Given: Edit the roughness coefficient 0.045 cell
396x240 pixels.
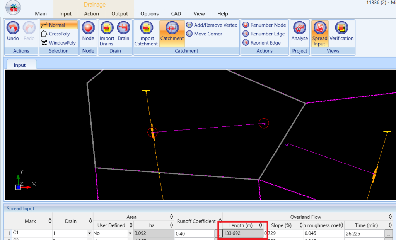Looking at the screenshot, I should (324, 233).
